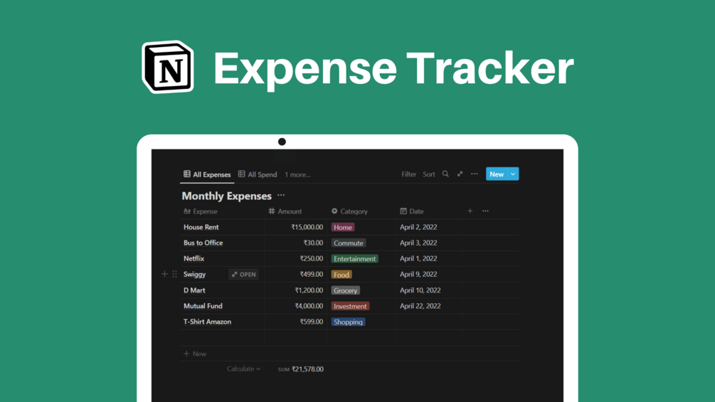Click the empty date cell for T-Shirt Amazon

(428, 322)
